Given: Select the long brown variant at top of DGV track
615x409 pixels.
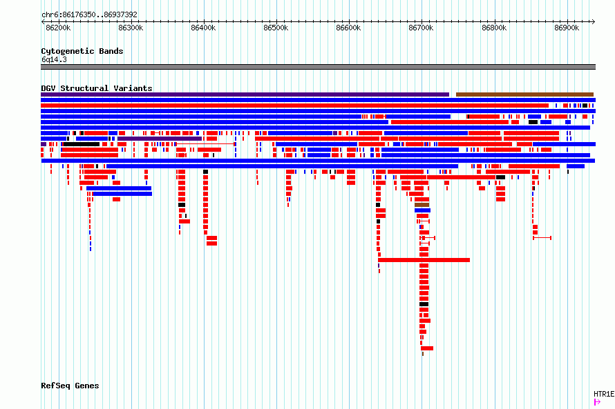Looking at the screenshot, I should [x=524, y=94].
